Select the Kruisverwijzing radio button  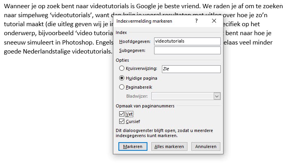coord(122,69)
